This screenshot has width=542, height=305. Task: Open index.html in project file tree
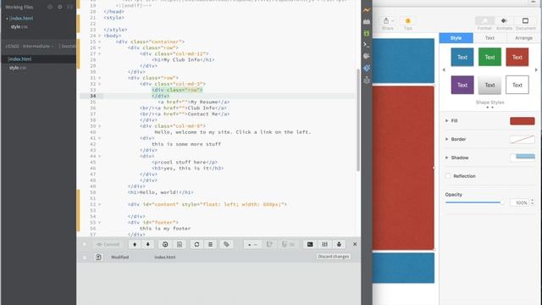[x=19, y=58]
